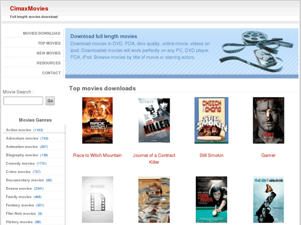
Task: Open the No Cover placeholder film icon
Action: [98, 199]
